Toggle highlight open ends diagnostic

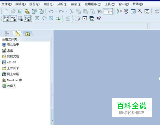coord(44,18)
